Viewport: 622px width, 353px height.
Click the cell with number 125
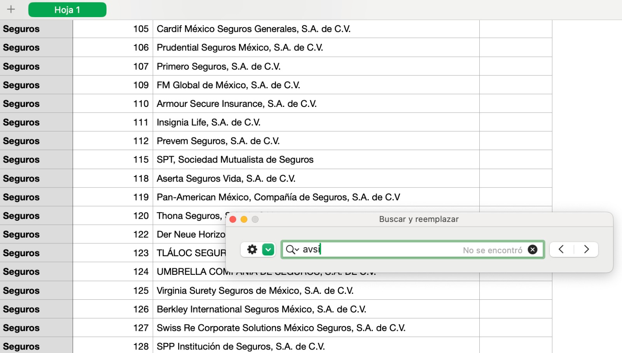(x=113, y=291)
